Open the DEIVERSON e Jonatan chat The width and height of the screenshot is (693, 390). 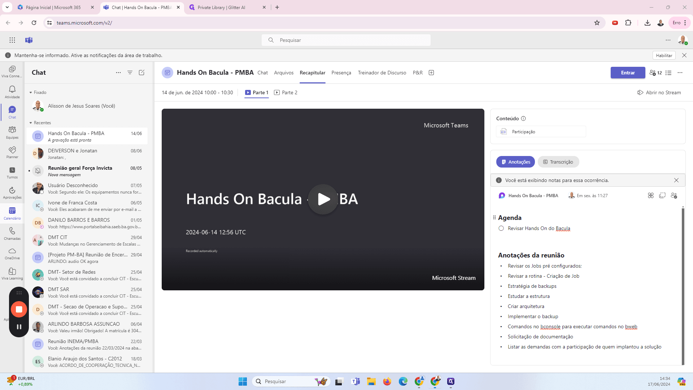[x=87, y=153]
